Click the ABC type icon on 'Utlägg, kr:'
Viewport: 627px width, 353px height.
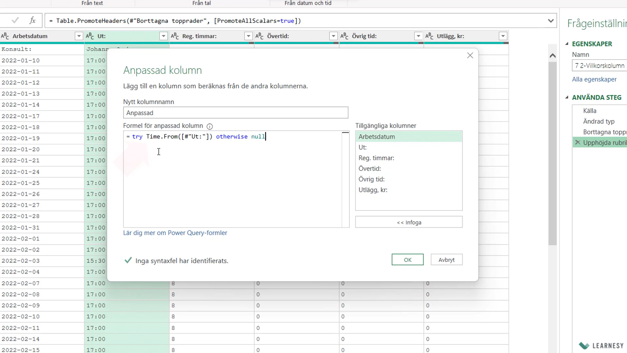point(429,36)
